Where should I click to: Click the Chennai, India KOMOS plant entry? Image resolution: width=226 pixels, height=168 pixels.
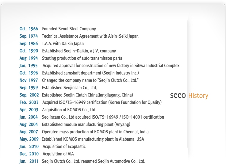[x=95, y=132]
